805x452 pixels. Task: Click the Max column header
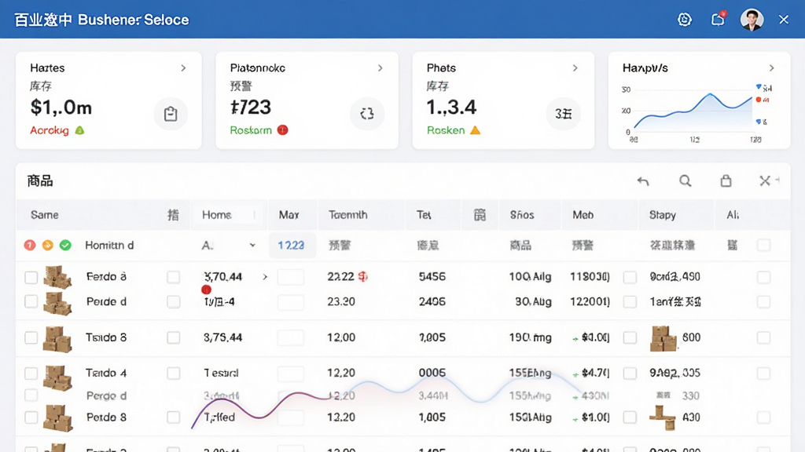click(289, 215)
